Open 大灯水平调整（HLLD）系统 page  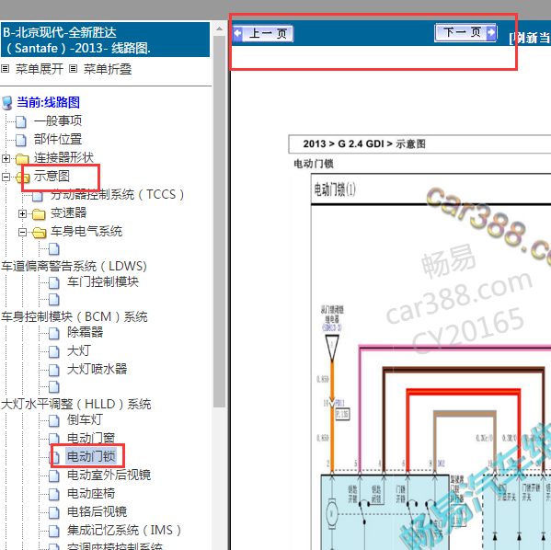click(x=76, y=404)
